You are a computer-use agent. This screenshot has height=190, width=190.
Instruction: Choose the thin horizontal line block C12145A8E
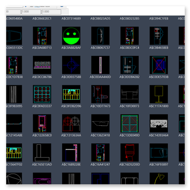tap(14, 123)
